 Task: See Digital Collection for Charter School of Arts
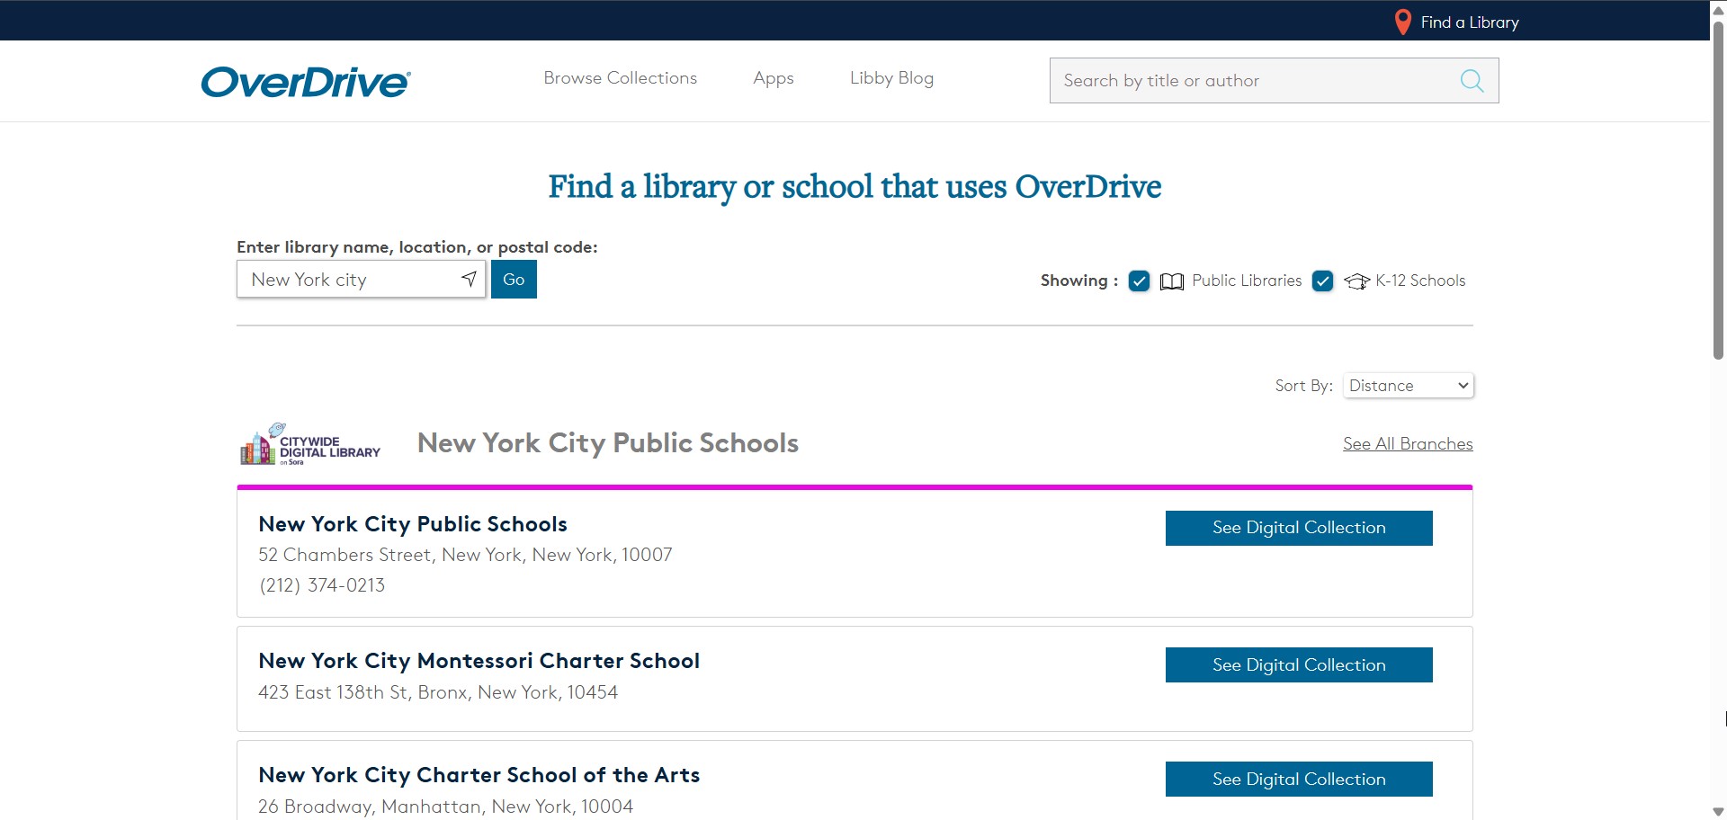pos(1299,780)
